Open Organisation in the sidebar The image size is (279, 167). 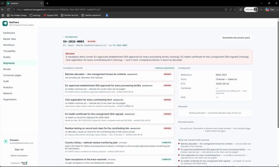point(10,100)
